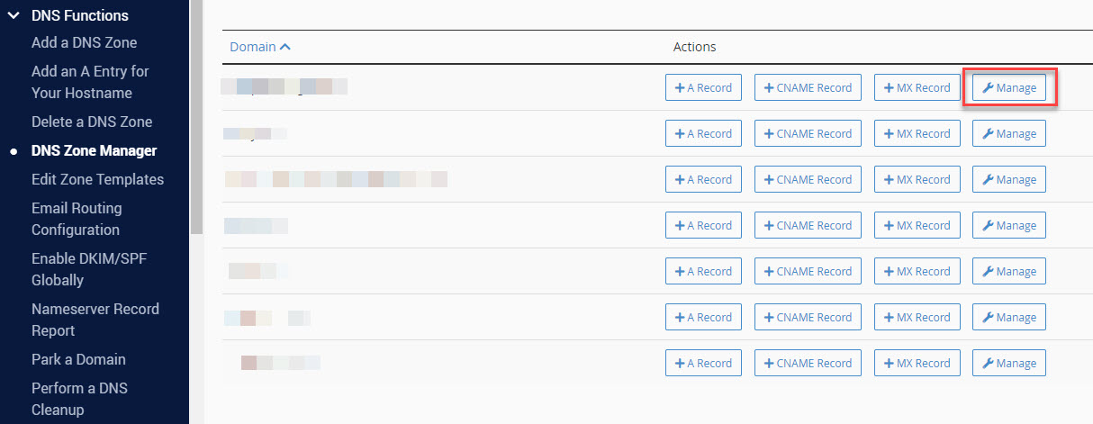Click the sidebar vertical scrollbar
1093x424 pixels.
[x=195, y=117]
